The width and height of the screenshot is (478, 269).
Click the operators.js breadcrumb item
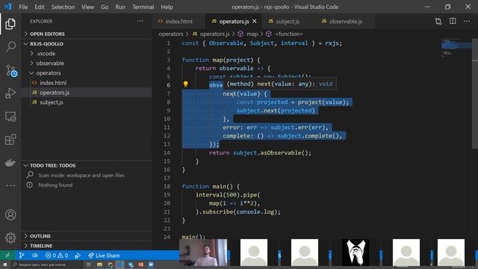click(211, 34)
